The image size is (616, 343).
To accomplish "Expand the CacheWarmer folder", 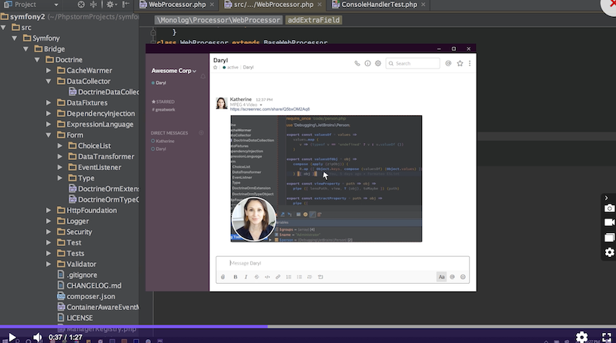I will [x=49, y=71].
